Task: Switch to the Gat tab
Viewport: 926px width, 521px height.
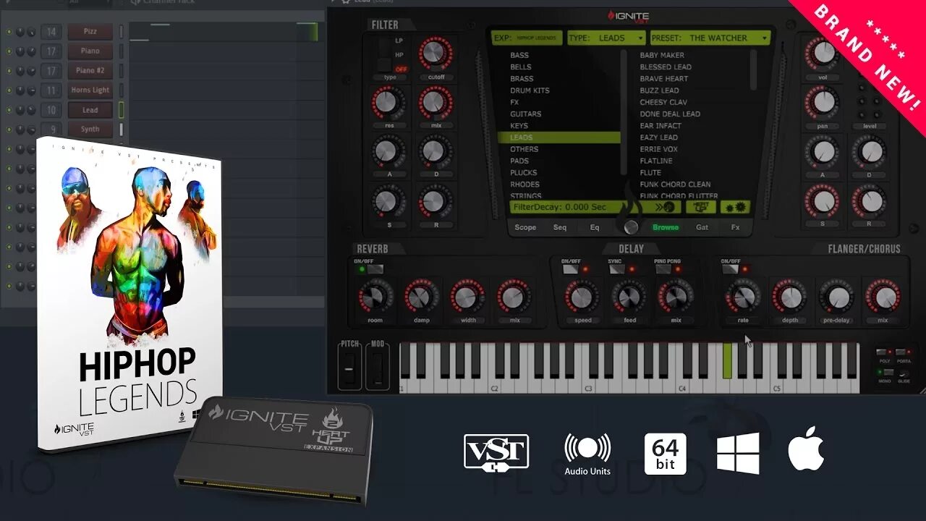Action: click(702, 227)
